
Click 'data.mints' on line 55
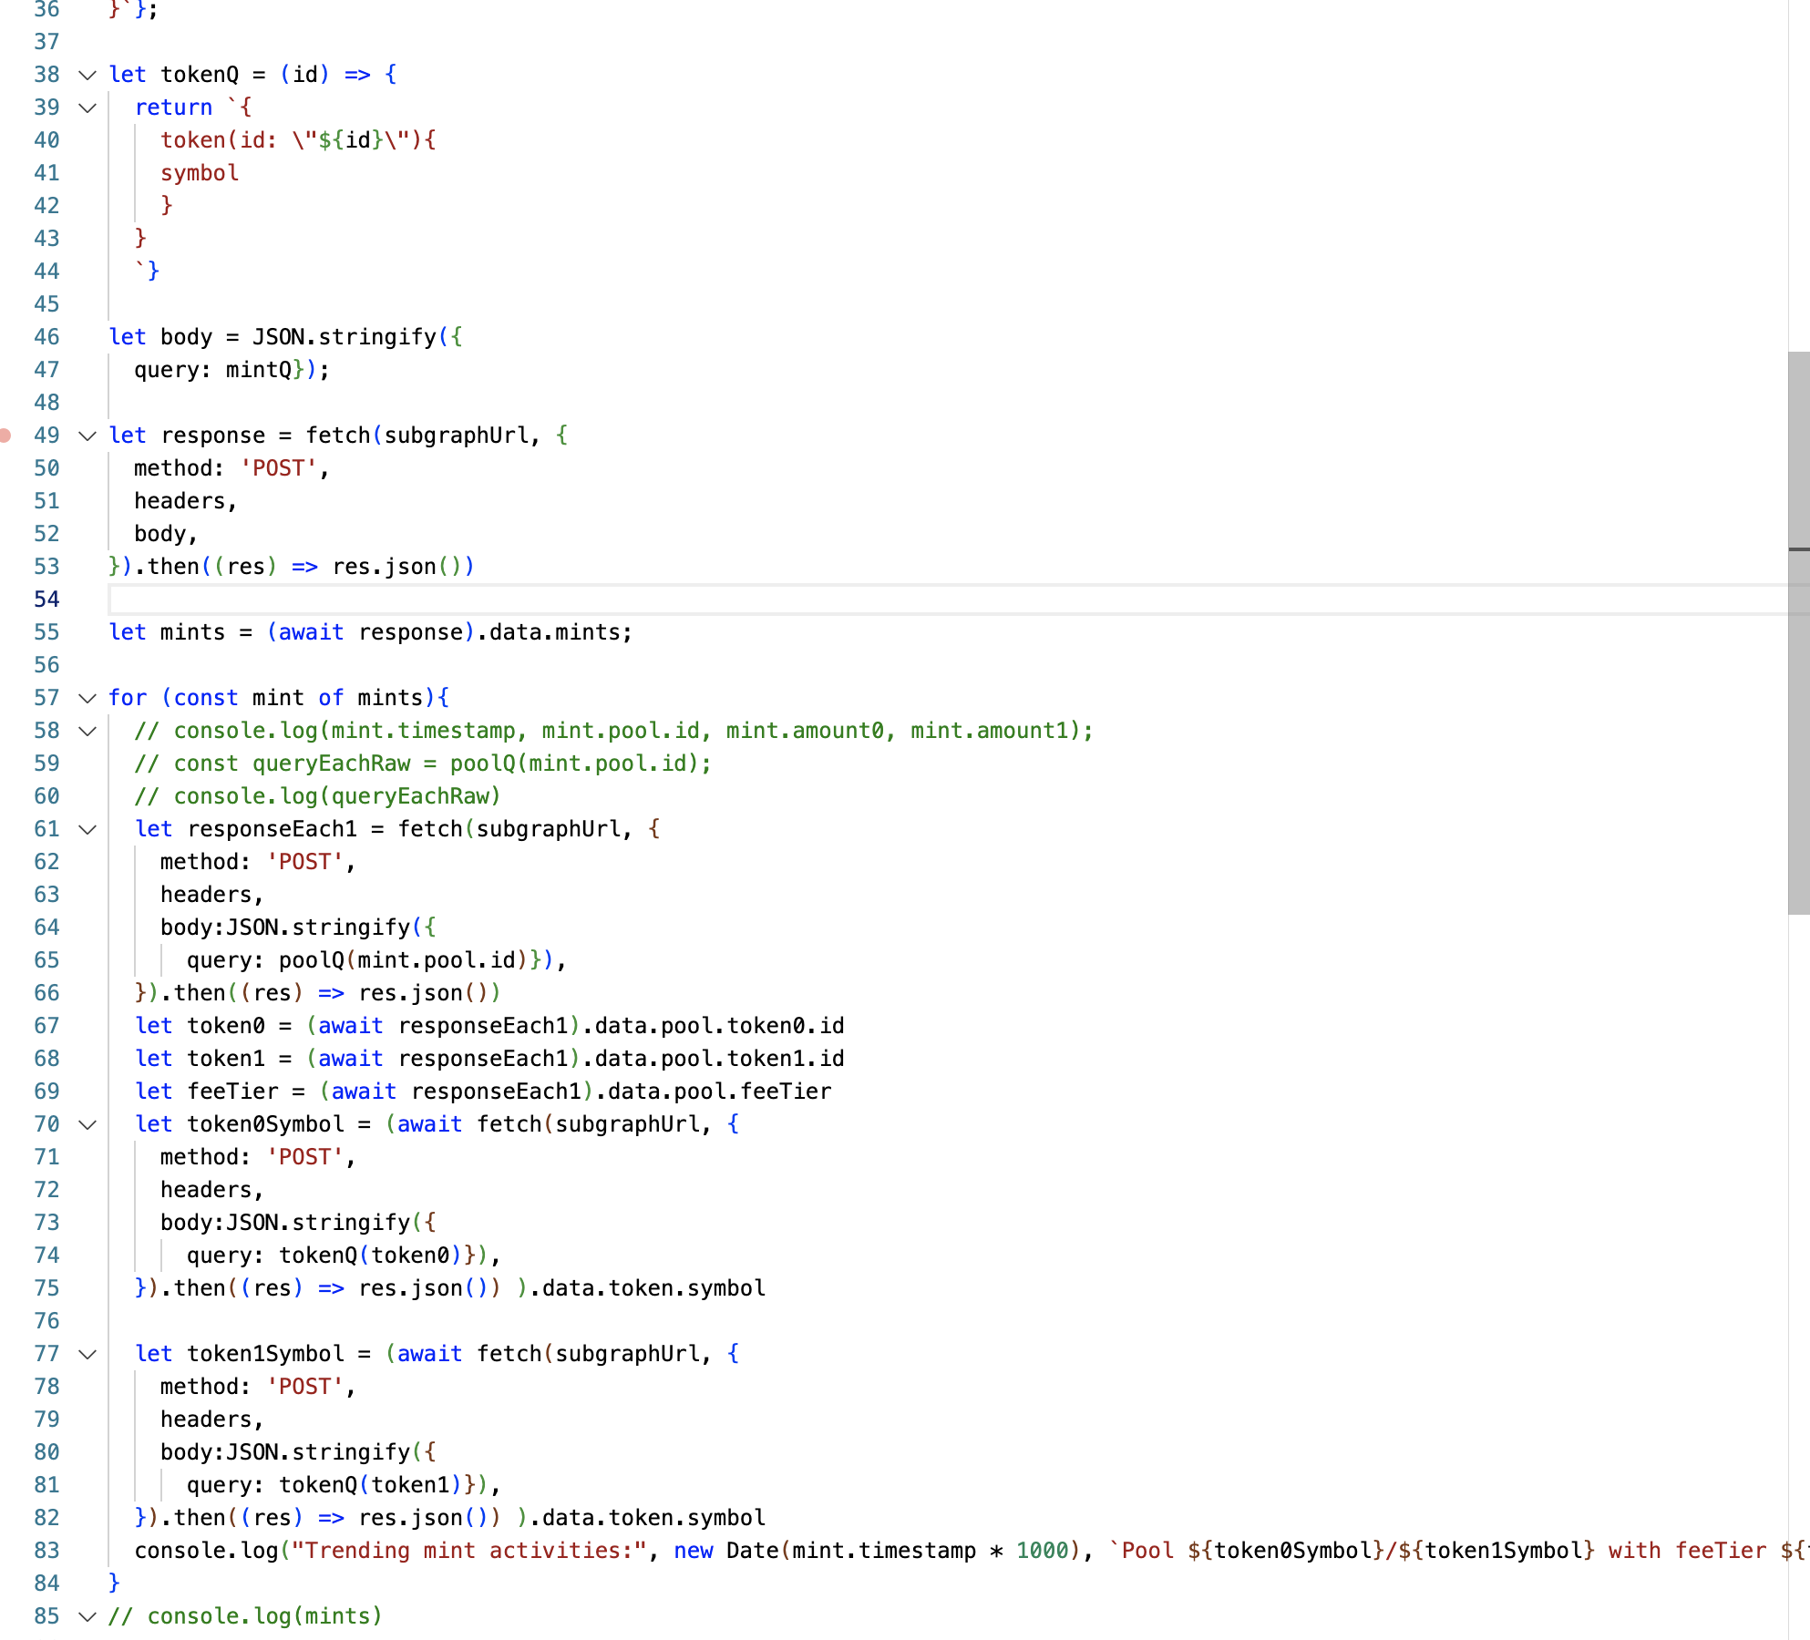(555, 632)
